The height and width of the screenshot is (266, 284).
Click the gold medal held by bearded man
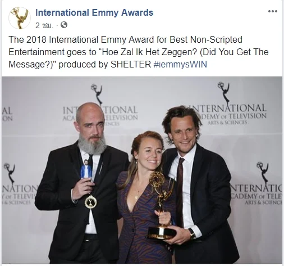(x=91, y=202)
